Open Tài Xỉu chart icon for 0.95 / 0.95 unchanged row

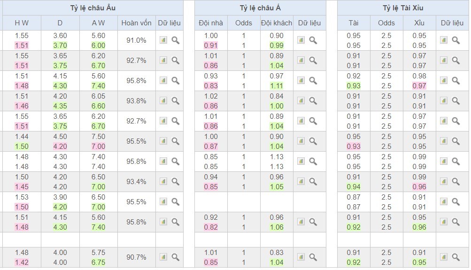point(444,40)
